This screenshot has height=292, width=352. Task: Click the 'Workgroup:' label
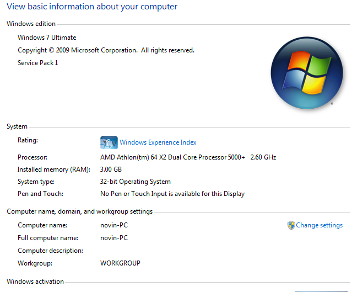(x=35, y=263)
